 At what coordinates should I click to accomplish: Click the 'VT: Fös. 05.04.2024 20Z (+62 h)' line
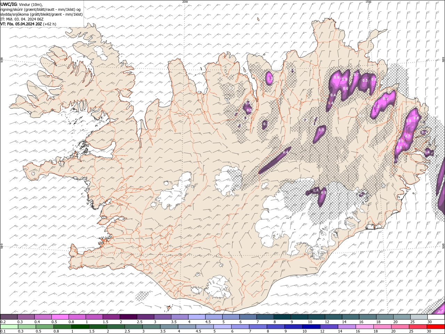29,24
